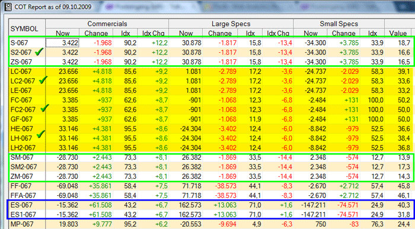Click Commercials Now 19.803 in MP-067 row
Image resolution: width=415 pixels, height=229 pixels.
[x=62, y=224]
